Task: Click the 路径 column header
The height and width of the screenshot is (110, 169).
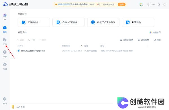Action: click(103, 46)
